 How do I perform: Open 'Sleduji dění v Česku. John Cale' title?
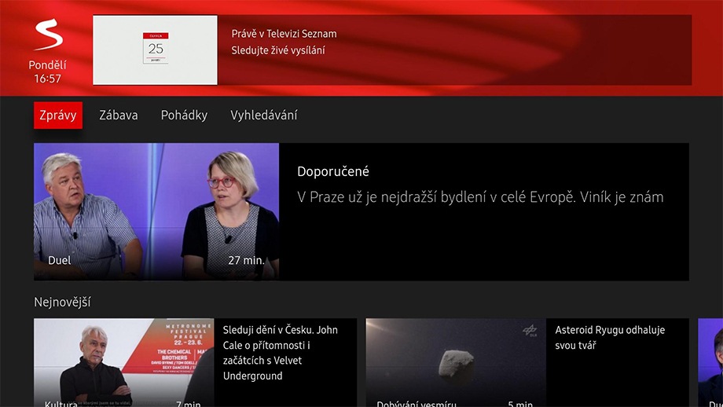point(281,353)
